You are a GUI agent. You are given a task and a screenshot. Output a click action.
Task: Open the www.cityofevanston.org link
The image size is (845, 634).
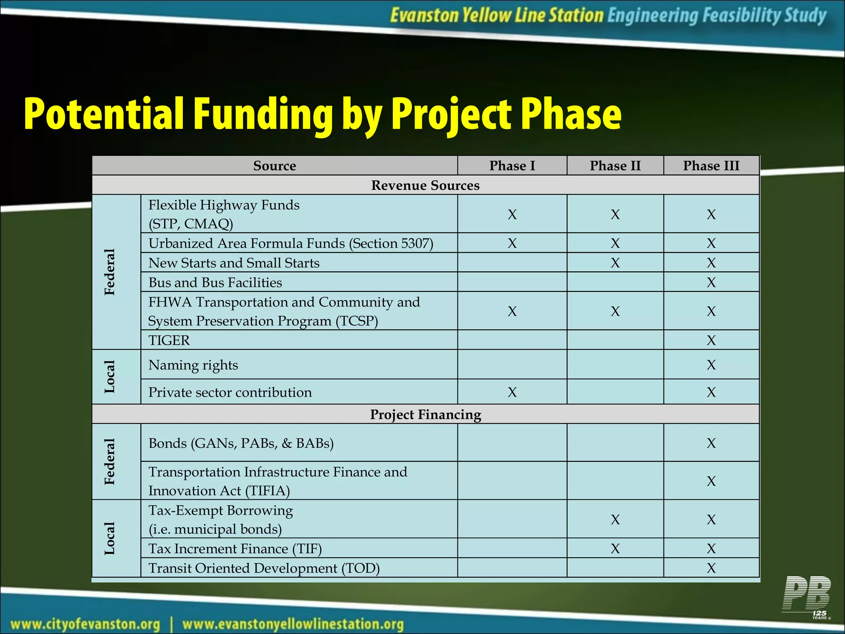point(85,624)
